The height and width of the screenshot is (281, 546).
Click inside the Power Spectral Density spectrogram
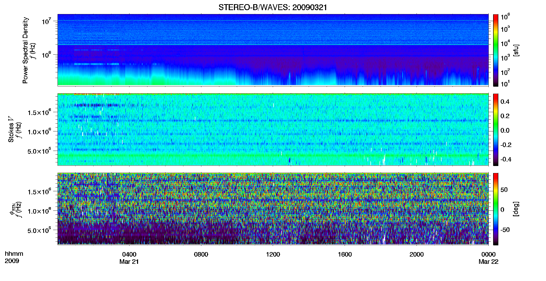tap(273, 50)
